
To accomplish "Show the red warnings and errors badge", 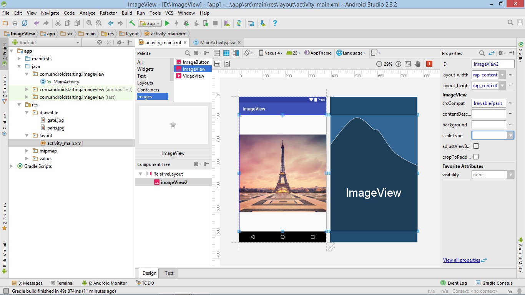I will tap(429, 64).
